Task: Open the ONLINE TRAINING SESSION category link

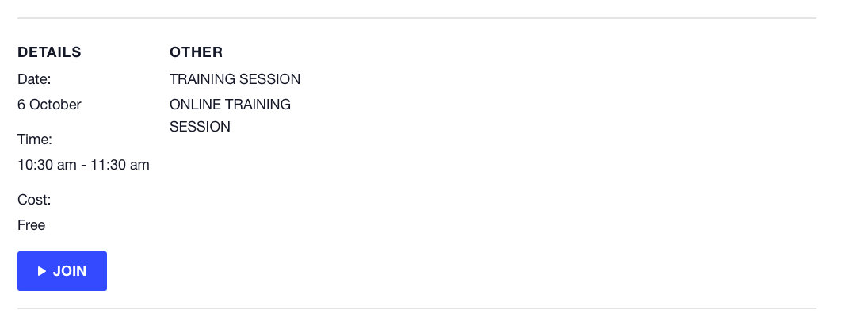Action: [x=231, y=115]
